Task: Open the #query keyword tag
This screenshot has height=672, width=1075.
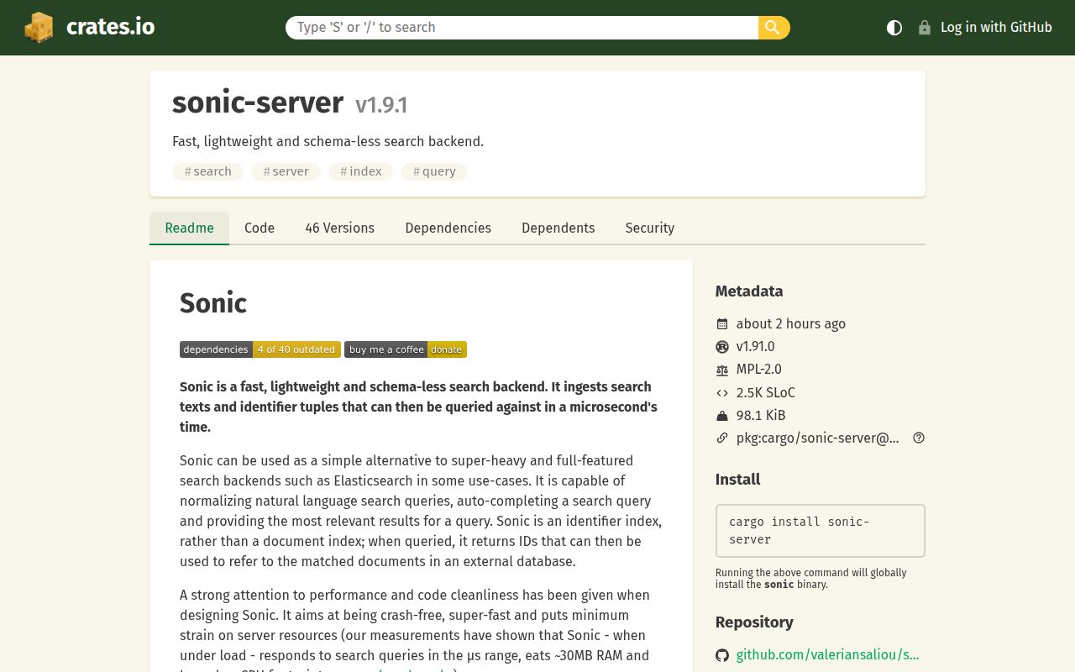Action: tap(434, 171)
